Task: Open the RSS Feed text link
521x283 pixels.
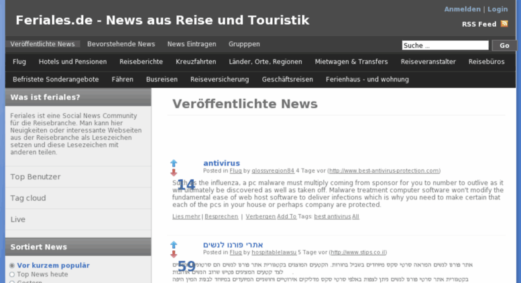Action: pos(479,24)
